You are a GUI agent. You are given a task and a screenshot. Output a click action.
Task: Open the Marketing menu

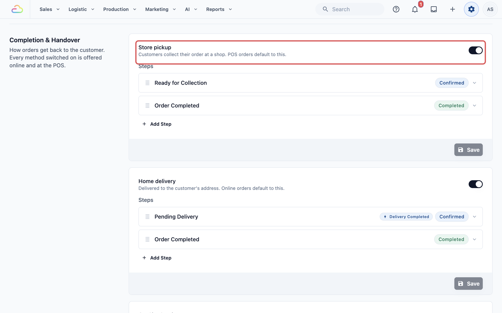click(x=161, y=9)
